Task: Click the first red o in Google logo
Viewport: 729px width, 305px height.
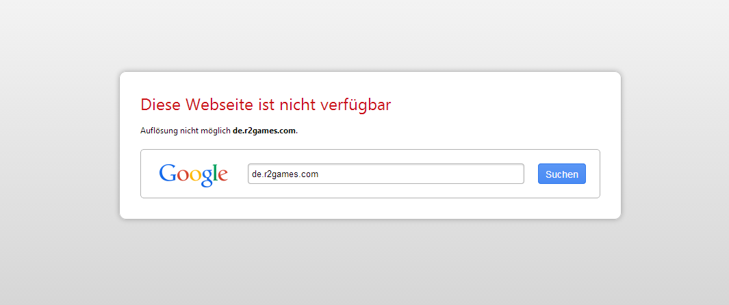Action: tap(183, 176)
